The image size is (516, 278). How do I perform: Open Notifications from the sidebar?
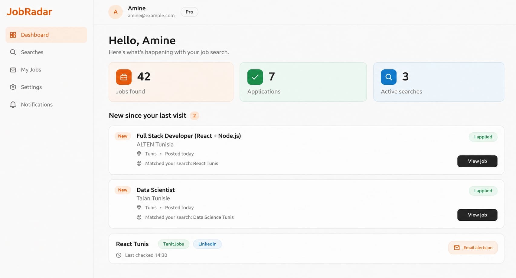point(46,105)
